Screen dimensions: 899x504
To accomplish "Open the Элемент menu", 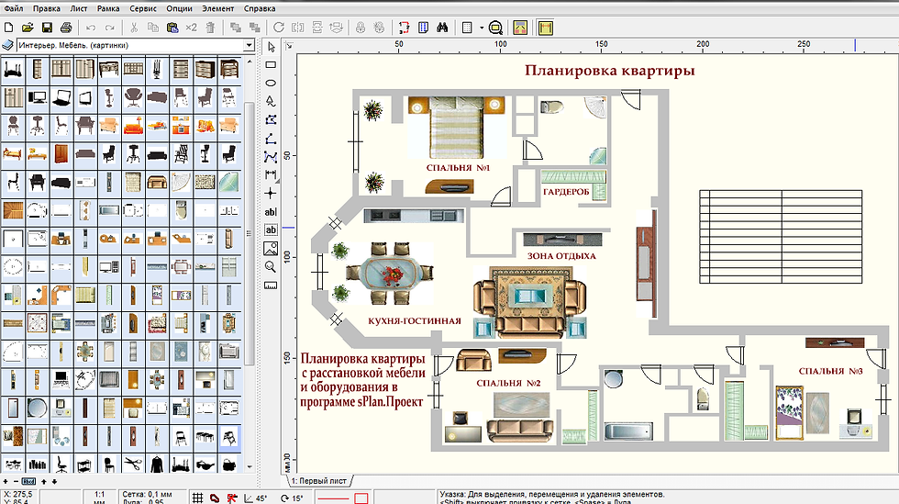I will point(217,7).
